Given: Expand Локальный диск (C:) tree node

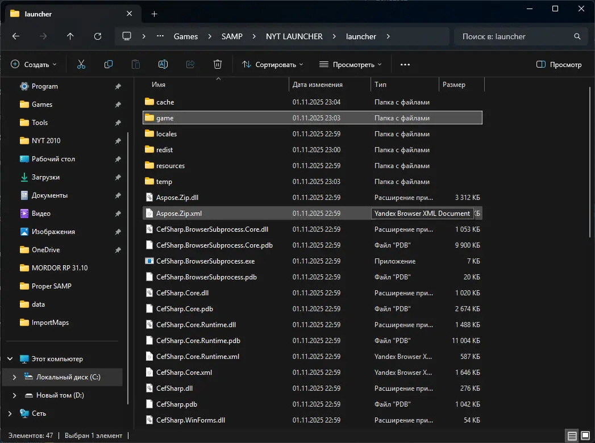Looking at the screenshot, I should [x=15, y=377].
